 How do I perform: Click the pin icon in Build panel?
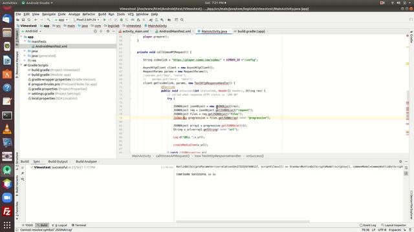pos(23,173)
